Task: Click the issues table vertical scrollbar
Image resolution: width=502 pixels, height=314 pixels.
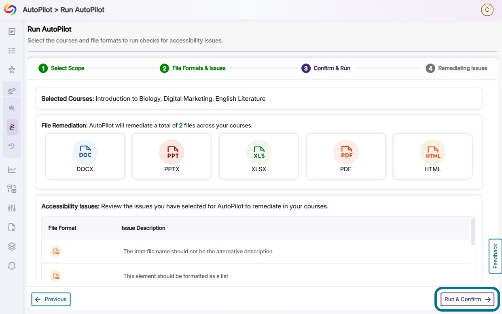Action: pyautogui.click(x=473, y=232)
